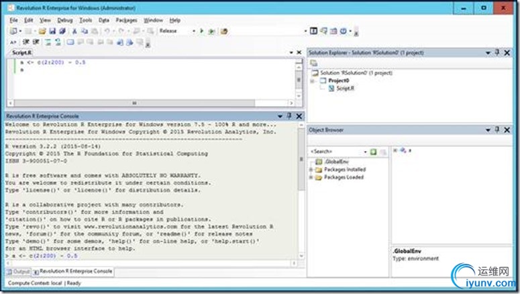
Task: Open the wide empty combo box dropdown arrow
Action: click(x=305, y=31)
